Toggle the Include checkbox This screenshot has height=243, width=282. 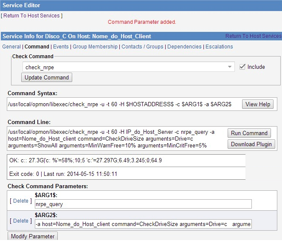coord(243,67)
